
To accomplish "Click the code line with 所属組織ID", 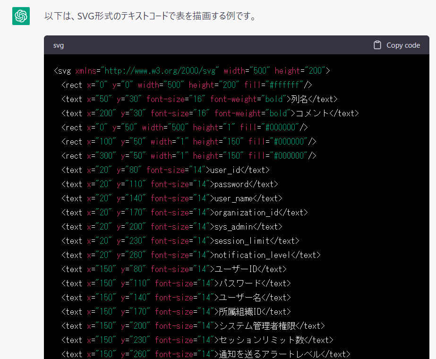I will tap(176, 312).
